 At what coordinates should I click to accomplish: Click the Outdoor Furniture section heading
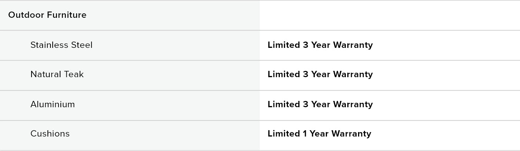point(47,15)
